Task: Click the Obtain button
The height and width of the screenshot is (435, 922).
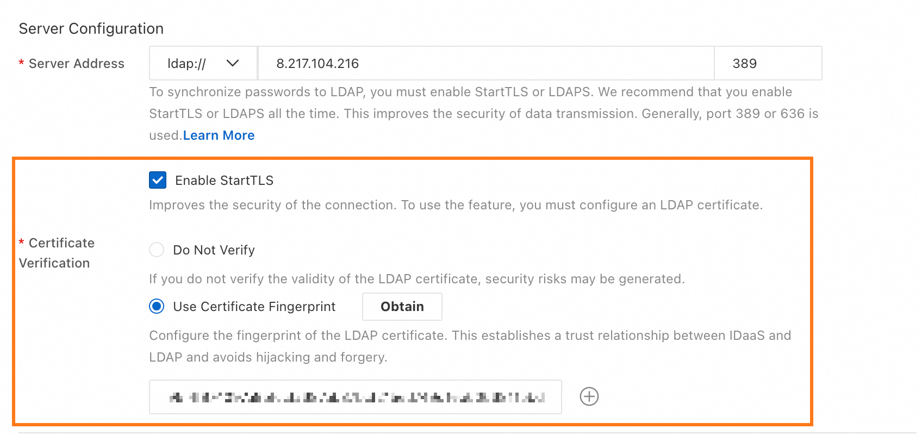Action: (402, 307)
